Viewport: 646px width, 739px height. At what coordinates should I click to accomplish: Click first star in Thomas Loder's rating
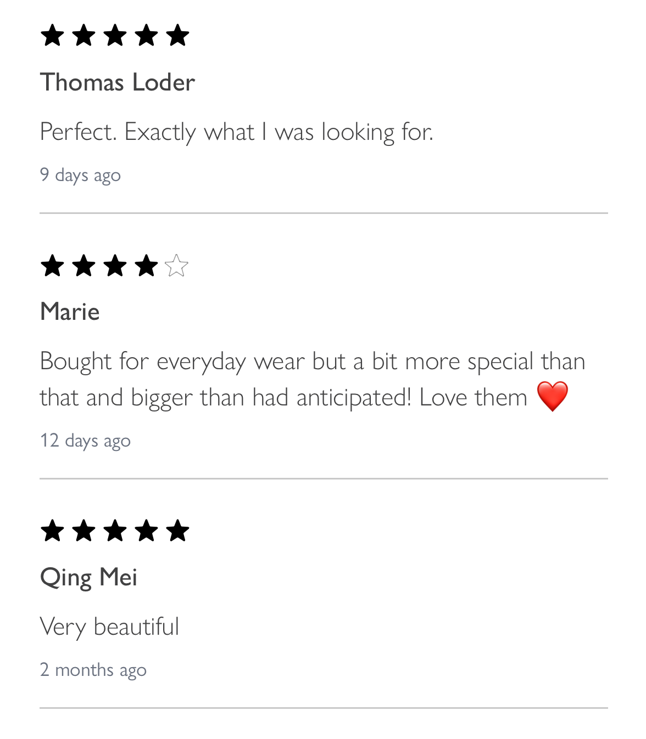(52, 36)
